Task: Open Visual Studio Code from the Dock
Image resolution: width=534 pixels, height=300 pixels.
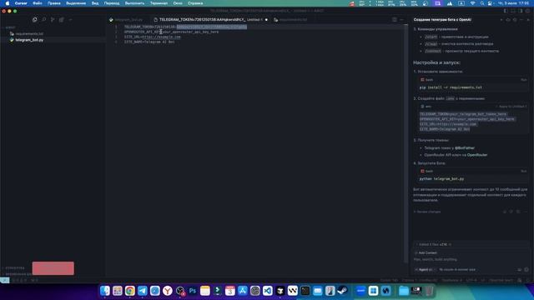Action: [x=267, y=291]
